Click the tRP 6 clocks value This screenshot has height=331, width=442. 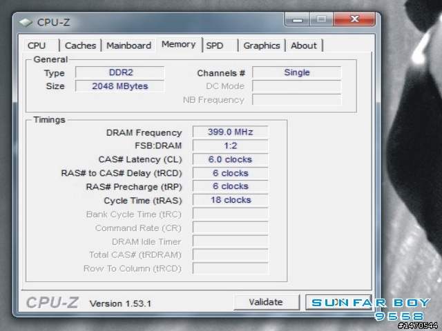[230, 186]
